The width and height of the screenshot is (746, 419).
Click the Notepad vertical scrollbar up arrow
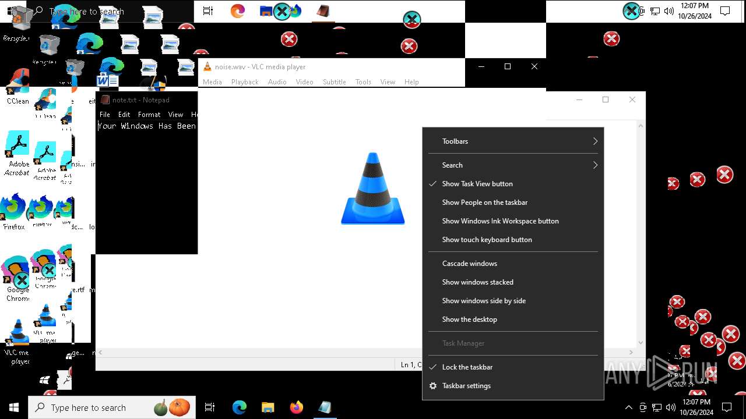(641, 126)
